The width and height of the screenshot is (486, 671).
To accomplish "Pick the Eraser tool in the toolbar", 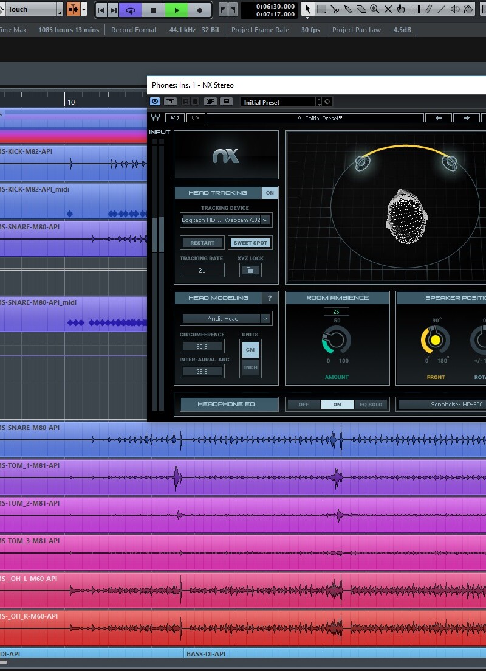I will 362,10.
